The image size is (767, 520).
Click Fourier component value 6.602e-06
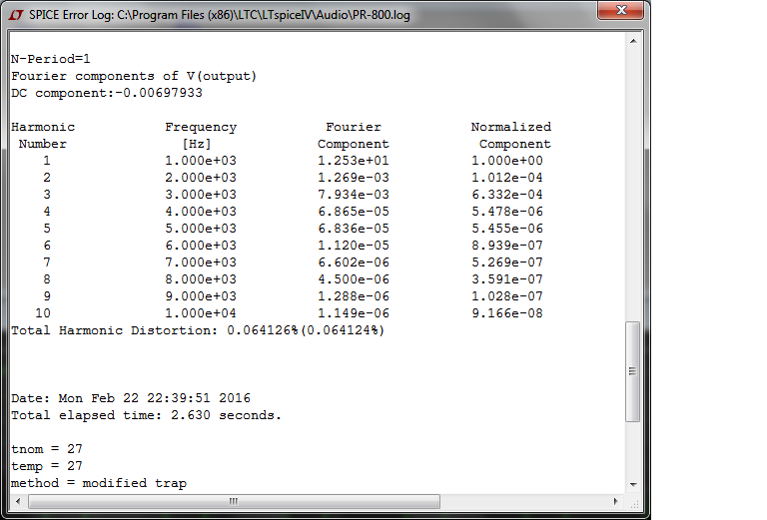coord(354,262)
